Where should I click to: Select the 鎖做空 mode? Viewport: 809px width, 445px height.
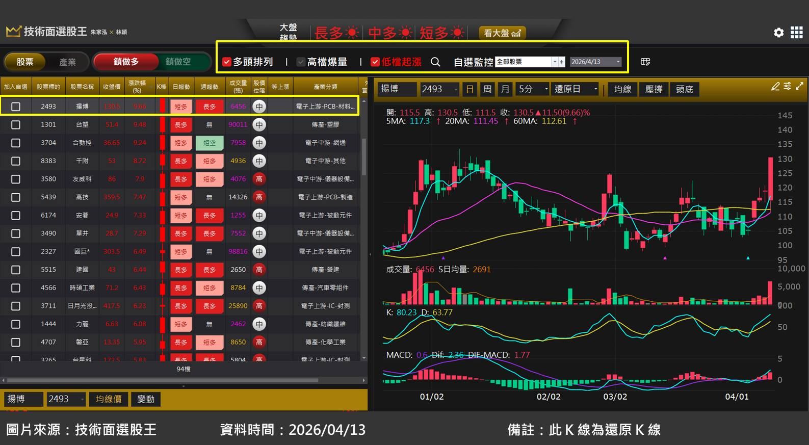[x=178, y=62]
